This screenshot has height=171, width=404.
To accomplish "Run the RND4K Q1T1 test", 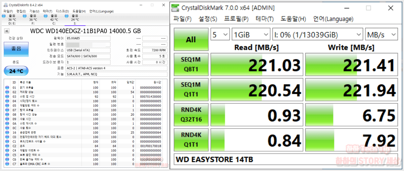I will pyautogui.click(x=191, y=140).
